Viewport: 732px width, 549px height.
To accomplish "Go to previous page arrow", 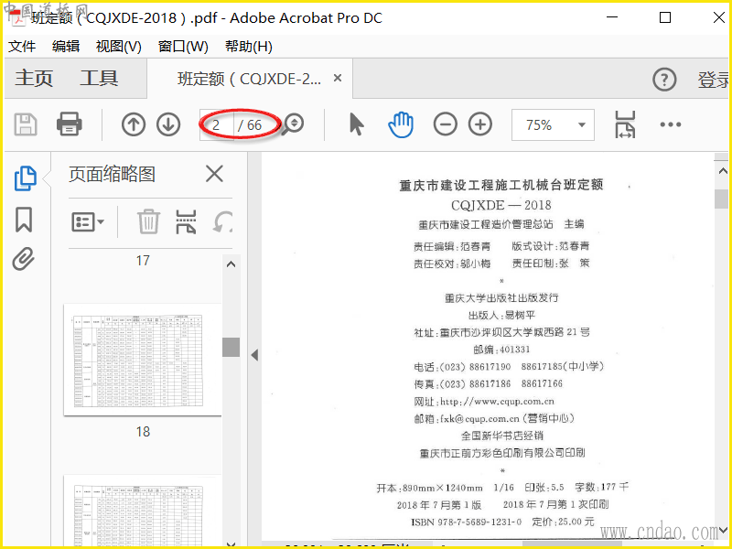I will [x=134, y=124].
